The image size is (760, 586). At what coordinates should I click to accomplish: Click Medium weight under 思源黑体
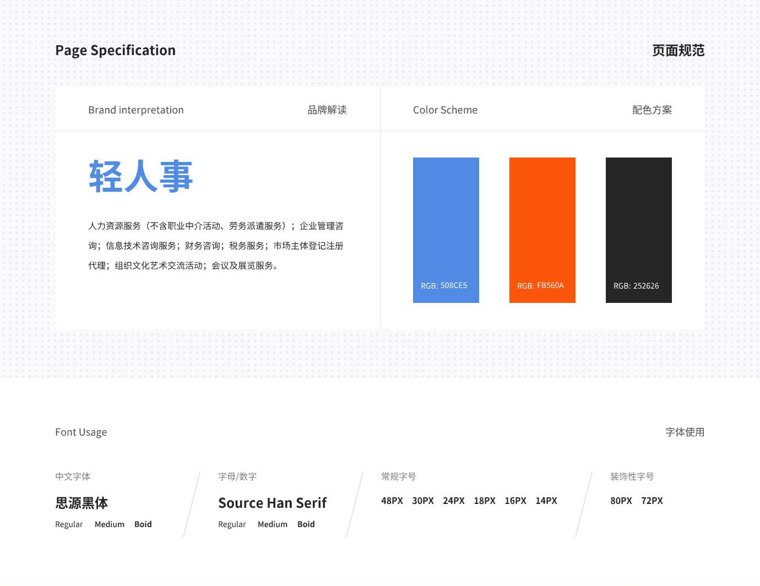click(x=110, y=524)
